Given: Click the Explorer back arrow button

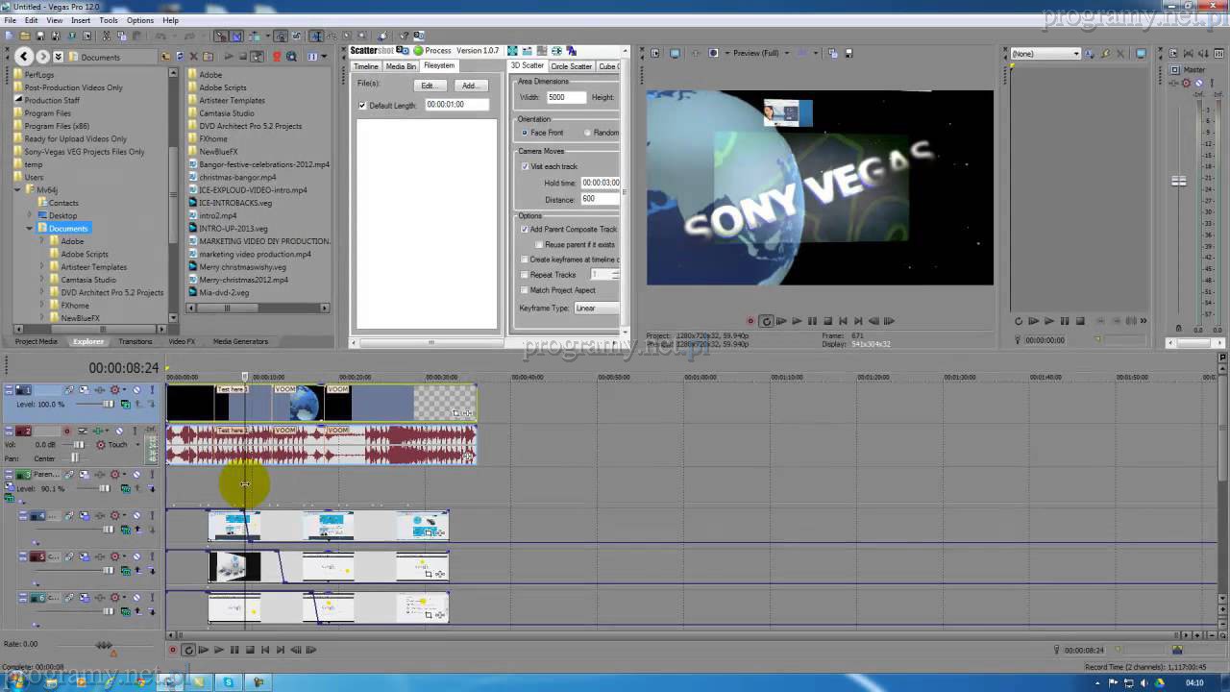Looking at the screenshot, I should tap(24, 57).
